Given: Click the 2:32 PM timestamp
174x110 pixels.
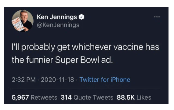Looking at the screenshot, I should coord(24,80).
